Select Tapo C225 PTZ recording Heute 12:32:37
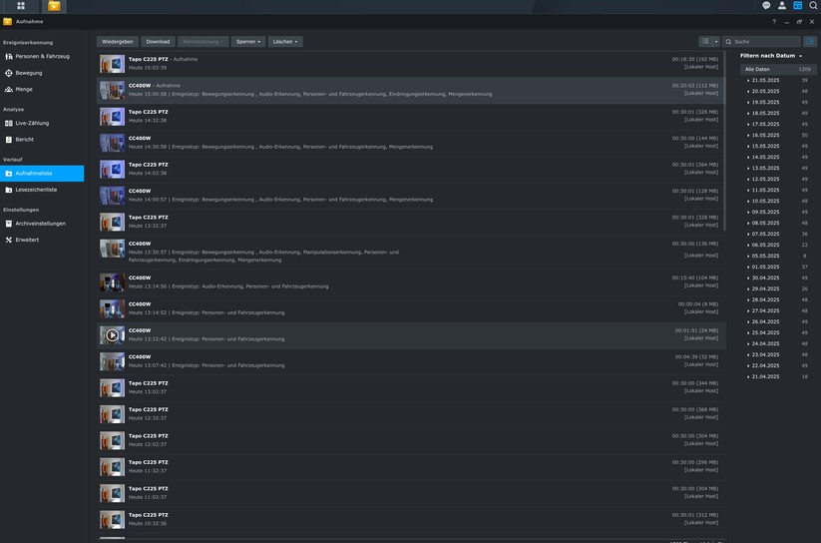Image resolution: width=821 pixels, height=543 pixels. tap(411, 414)
